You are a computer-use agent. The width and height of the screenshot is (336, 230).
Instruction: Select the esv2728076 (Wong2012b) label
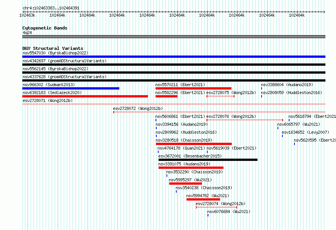pyautogui.click(x=231, y=116)
